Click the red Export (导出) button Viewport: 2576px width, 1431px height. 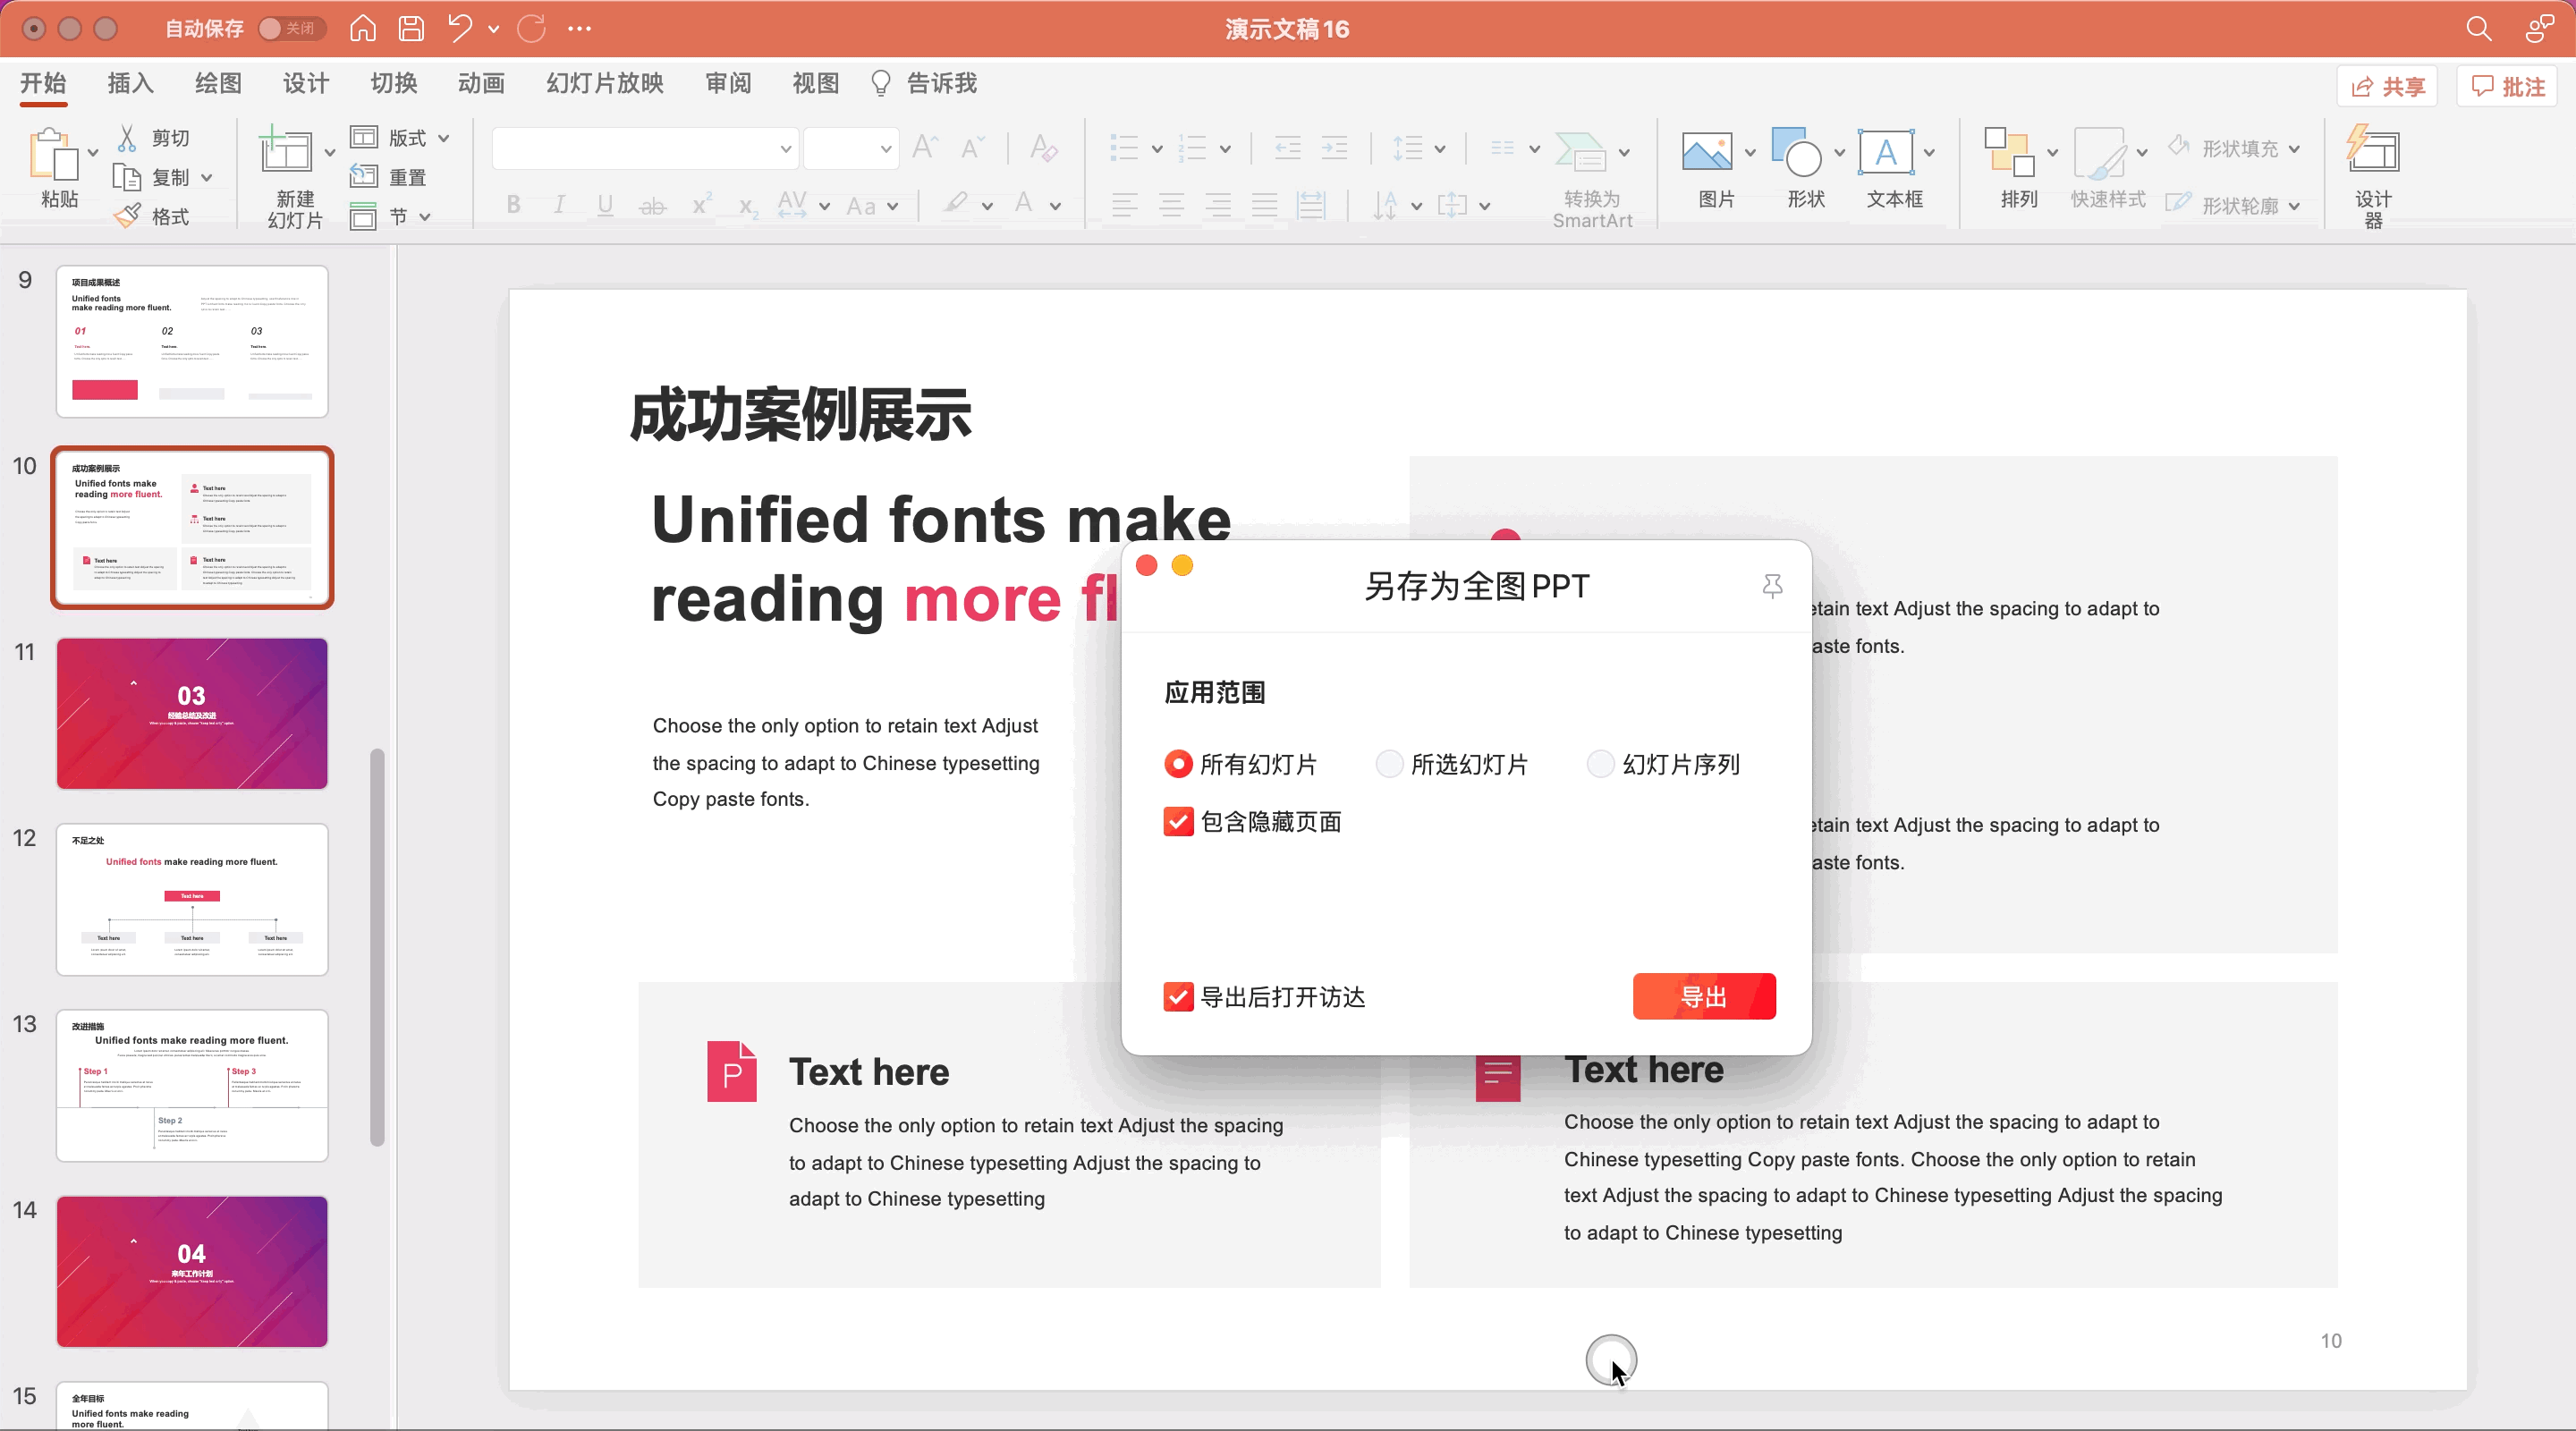click(1704, 996)
